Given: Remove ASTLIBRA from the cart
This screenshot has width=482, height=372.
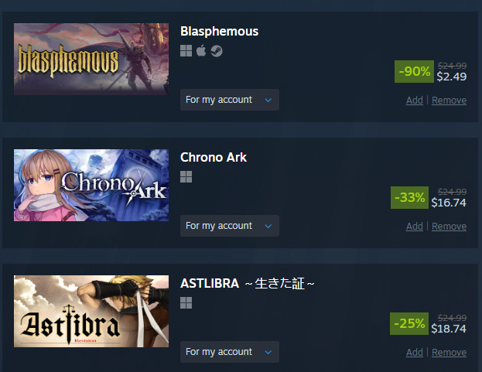Looking at the screenshot, I should [x=449, y=352].
